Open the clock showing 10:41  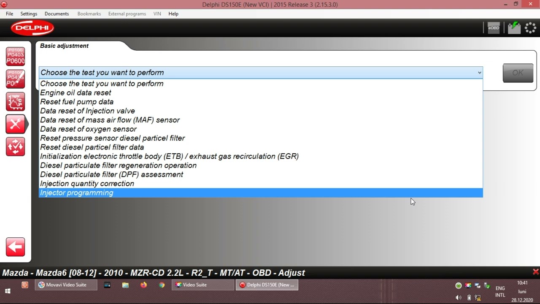point(522,291)
